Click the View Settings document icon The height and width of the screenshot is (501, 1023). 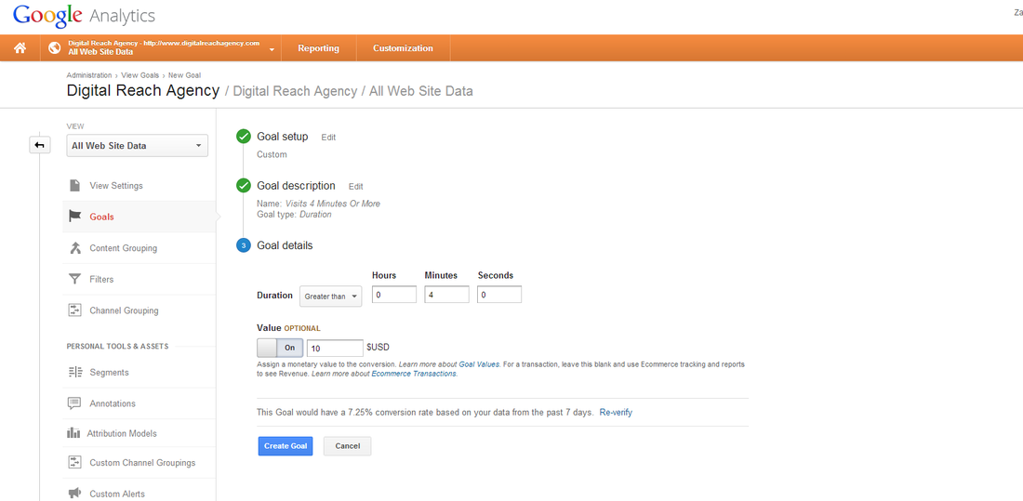click(x=75, y=186)
